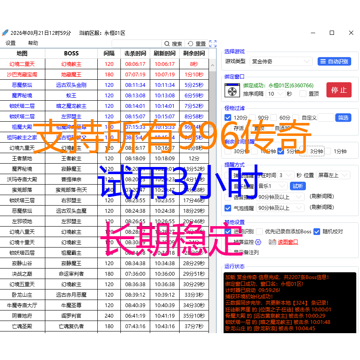Open the 存在时间 seconds dropdown
The width and height of the screenshot is (360, 360).
coord(286,175)
